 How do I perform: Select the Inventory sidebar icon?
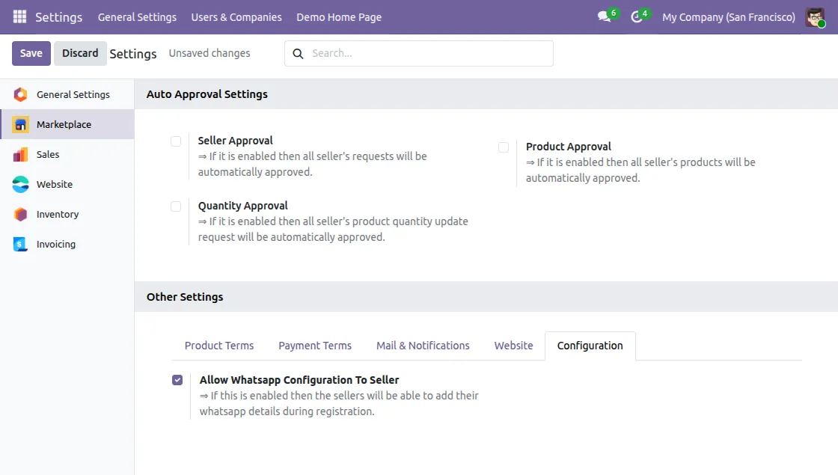coord(21,214)
